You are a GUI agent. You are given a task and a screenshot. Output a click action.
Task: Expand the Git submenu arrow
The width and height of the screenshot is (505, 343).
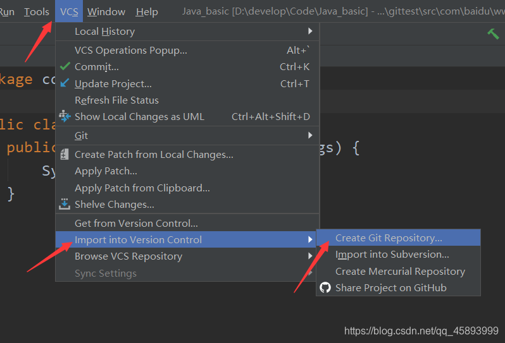pos(310,135)
